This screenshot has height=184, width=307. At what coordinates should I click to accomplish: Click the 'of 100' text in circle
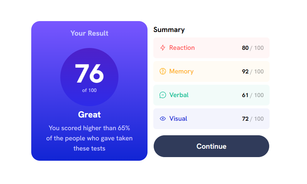pos(89,90)
